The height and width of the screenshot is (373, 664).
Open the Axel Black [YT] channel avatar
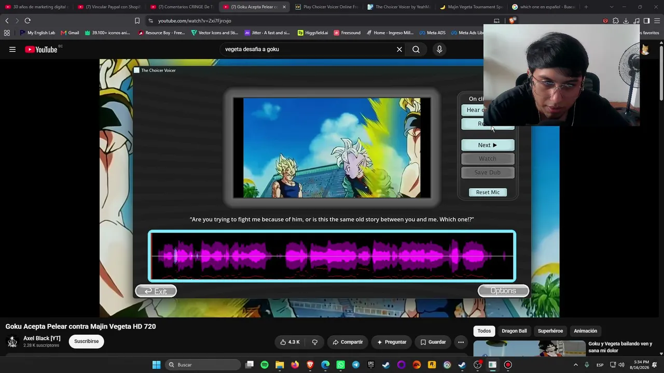[x=12, y=341]
